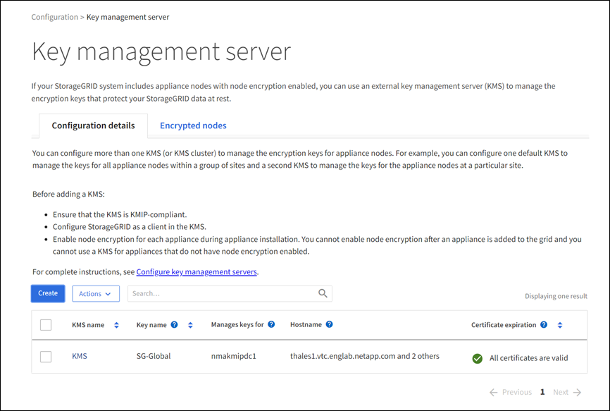Screen dimensions: 610x411
Task: Click help icon beside Certificate expiration
Action: tap(544, 325)
